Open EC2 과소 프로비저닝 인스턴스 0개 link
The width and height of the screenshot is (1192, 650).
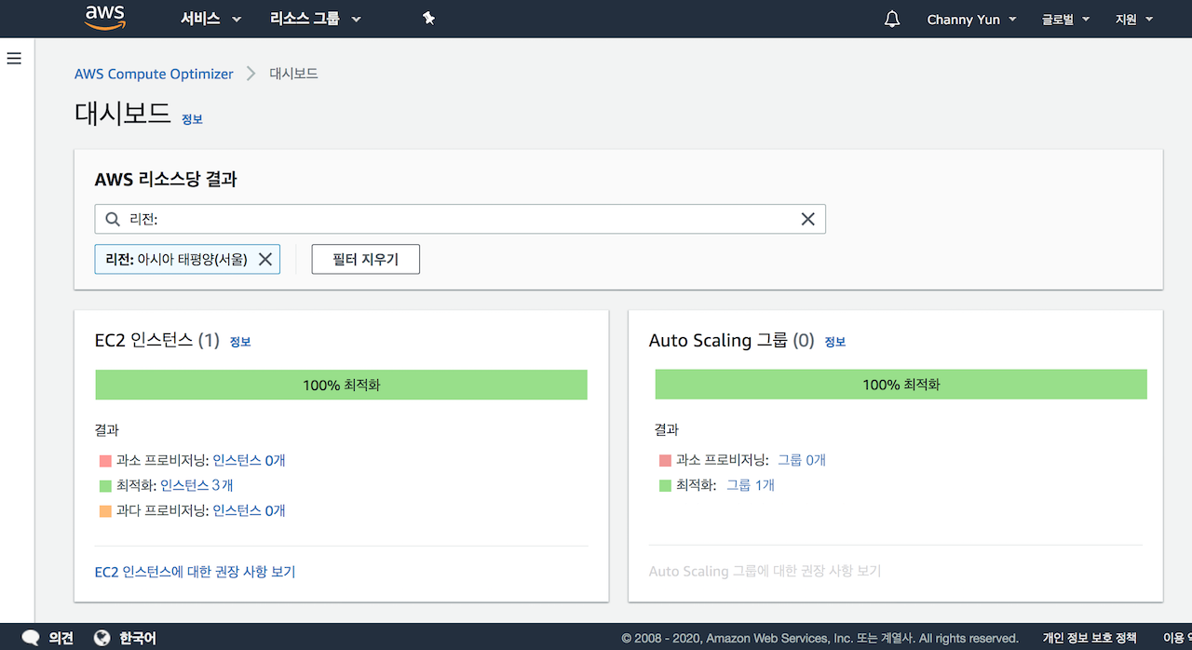[x=249, y=460]
